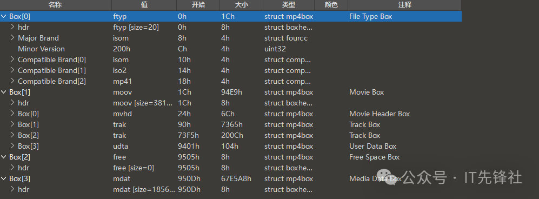The image size is (539, 199).
Task: Click the 注释 column header
Action: coord(404,5)
